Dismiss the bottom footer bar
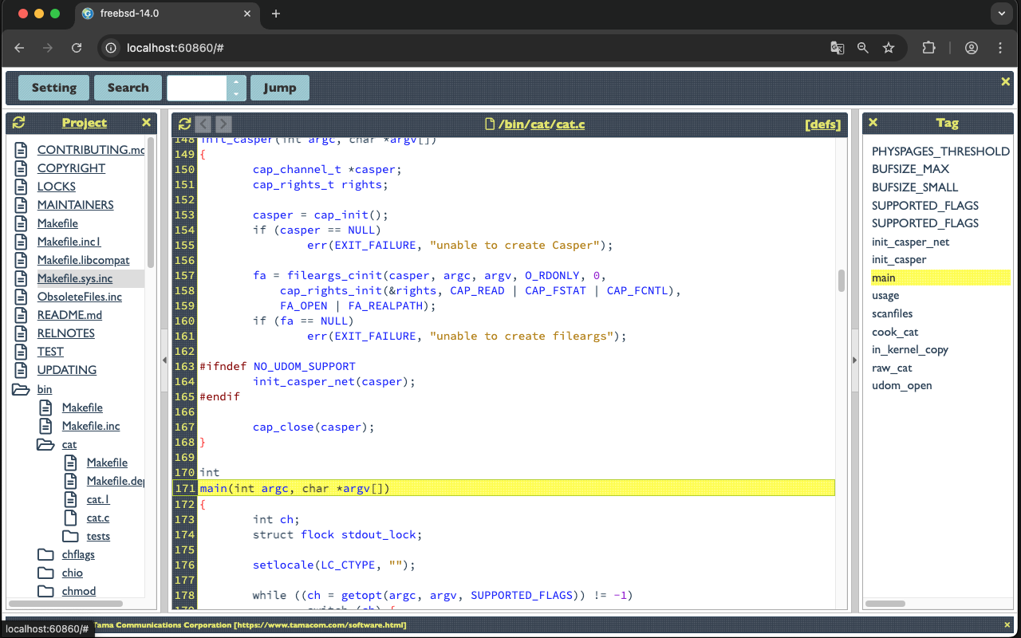The width and height of the screenshot is (1021, 638). pos(1007,625)
